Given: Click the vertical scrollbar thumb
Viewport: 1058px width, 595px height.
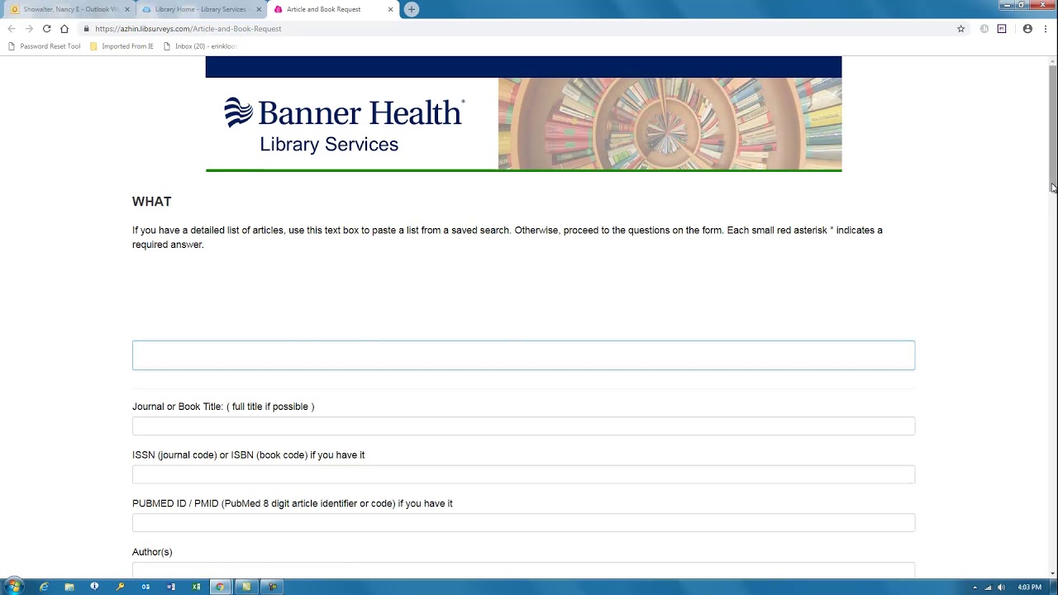Looking at the screenshot, I should point(1052,126).
